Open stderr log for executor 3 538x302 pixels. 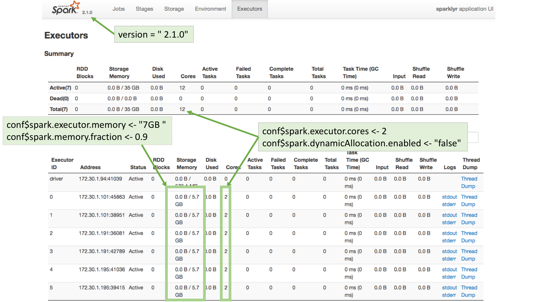pos(449,259)
